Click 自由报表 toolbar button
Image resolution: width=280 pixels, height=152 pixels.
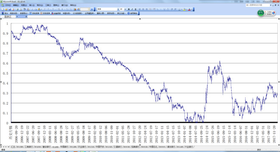[34, 13]
